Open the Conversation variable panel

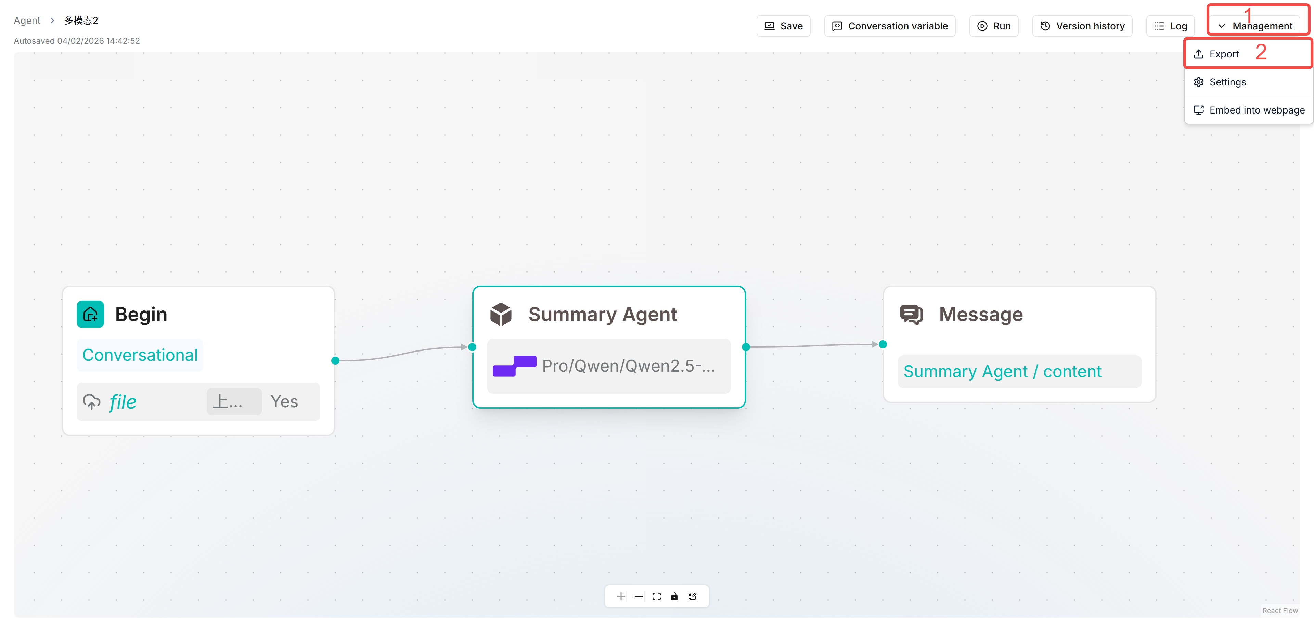(x=890, y=26)
